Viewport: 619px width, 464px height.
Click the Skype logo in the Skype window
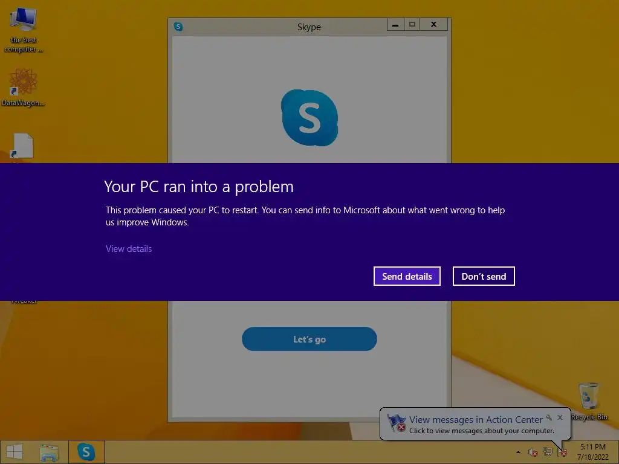pyautogui.click(x=309, y=118)
